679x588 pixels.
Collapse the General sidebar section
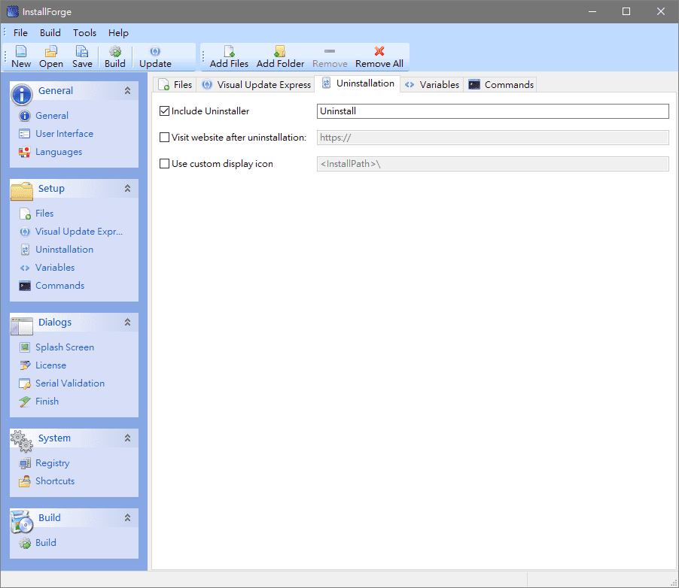tap(127, 91)
